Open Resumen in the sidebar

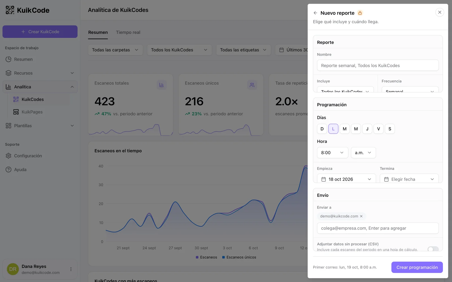point(40,59)
